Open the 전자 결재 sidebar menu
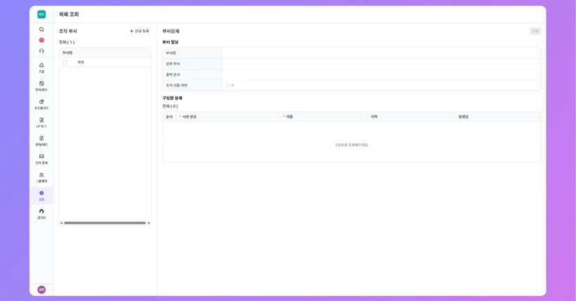Screen dimensions: 576x301 click(x=41, y=159)
